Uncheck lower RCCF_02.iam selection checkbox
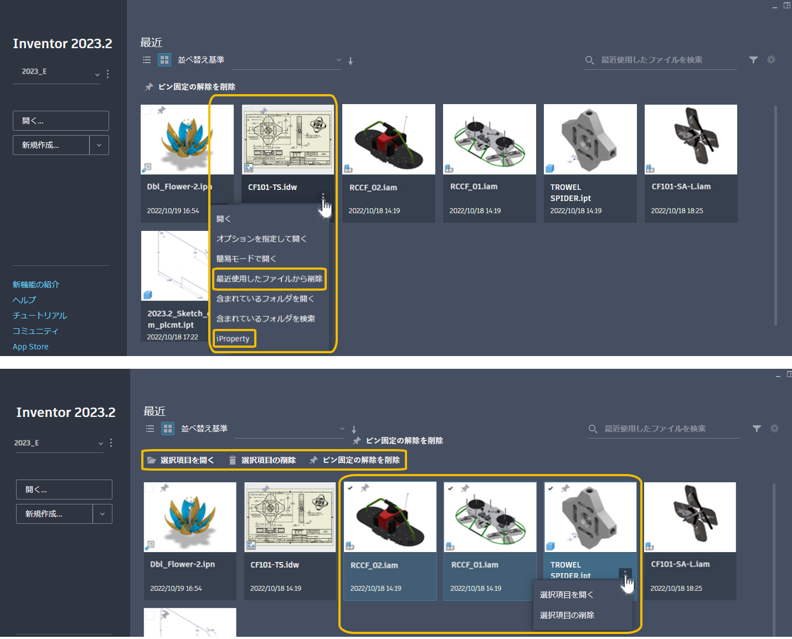This screenshot has height=639, width=792. (x=350, y=488)
